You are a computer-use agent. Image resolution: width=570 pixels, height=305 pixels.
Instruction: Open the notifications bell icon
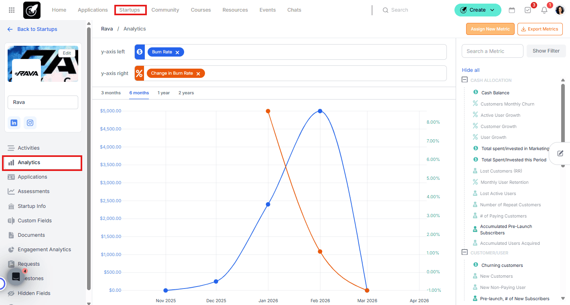(x=544, y=10)
